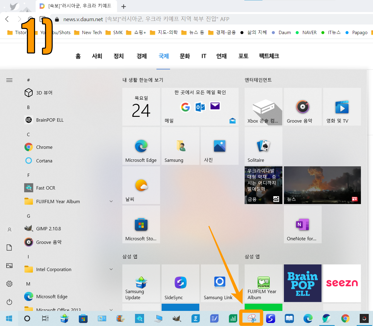Open Documents icon in Start sidebar

9,248
